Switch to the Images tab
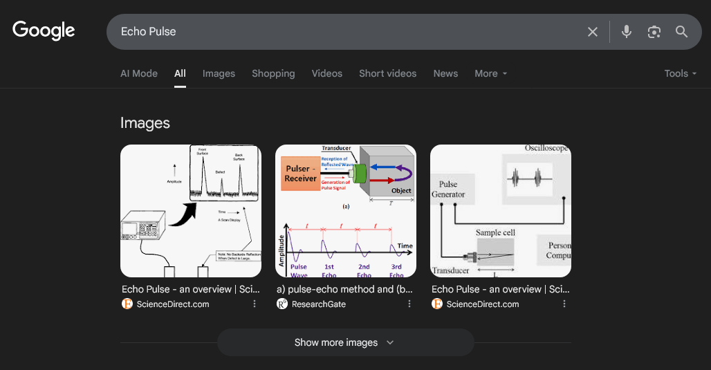This screenshot has width=711, height=370. (219, 73)
